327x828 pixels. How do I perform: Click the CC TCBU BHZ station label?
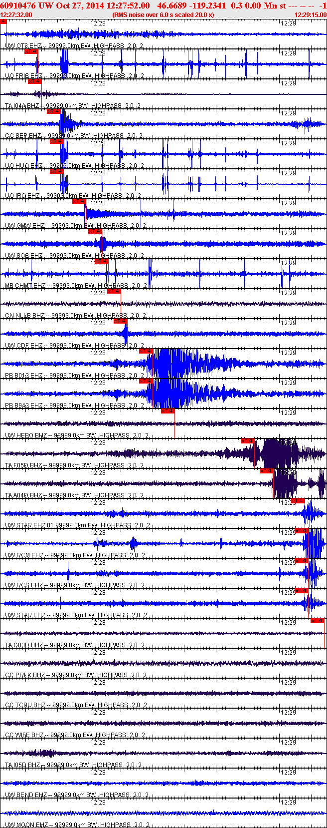[x=76, y=705]
